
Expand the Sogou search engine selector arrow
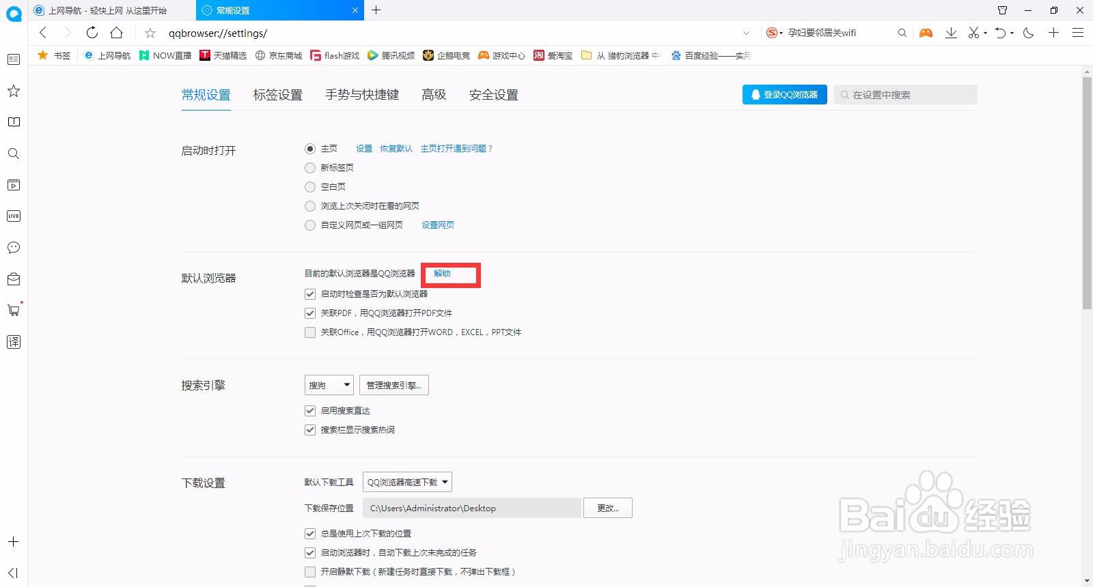pyautogui.click(x=781, y=33)
